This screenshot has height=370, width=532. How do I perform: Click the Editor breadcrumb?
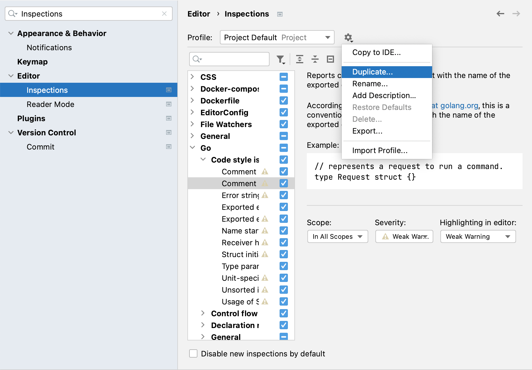point(199,14)
